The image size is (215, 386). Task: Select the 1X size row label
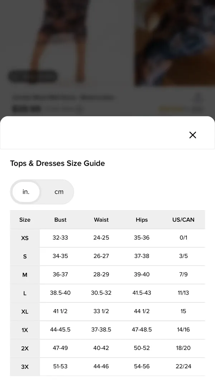point(25,330)
